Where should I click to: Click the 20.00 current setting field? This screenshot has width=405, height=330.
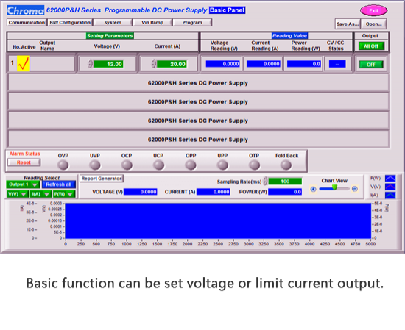[172, 64]
